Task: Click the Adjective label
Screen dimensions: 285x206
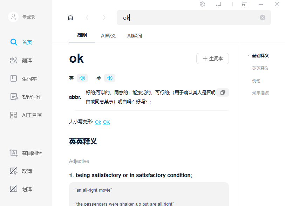Action: 79,161
